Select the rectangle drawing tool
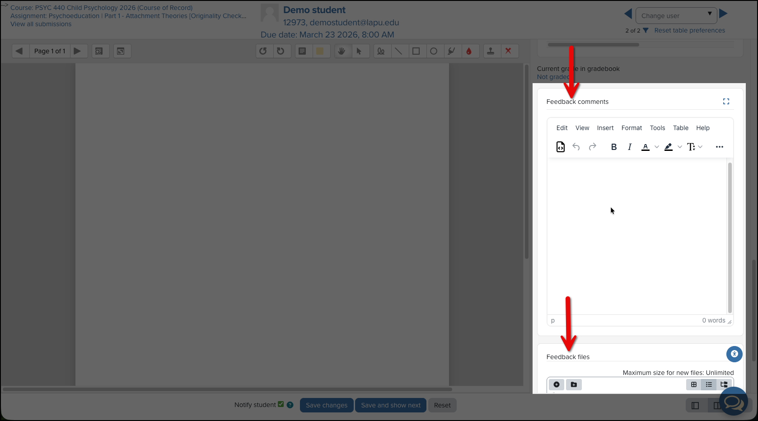The height and width of the screenshot is (421, 758). click(416, 51)
